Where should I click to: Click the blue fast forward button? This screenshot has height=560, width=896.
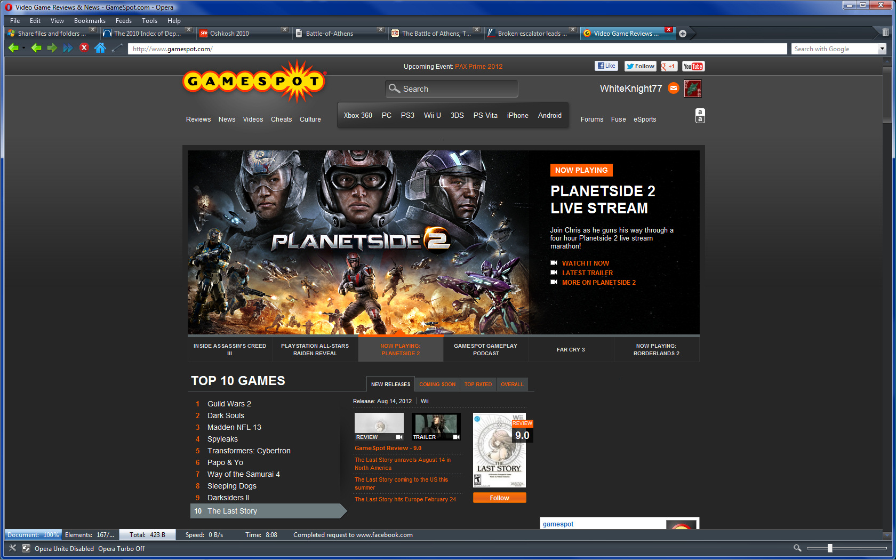[68, 48]
